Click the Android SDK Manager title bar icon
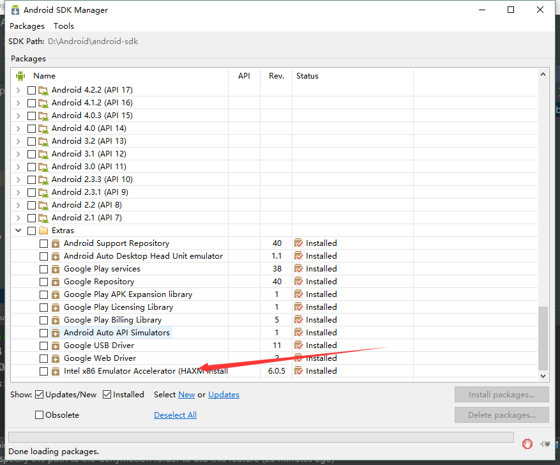 point(15,10)
